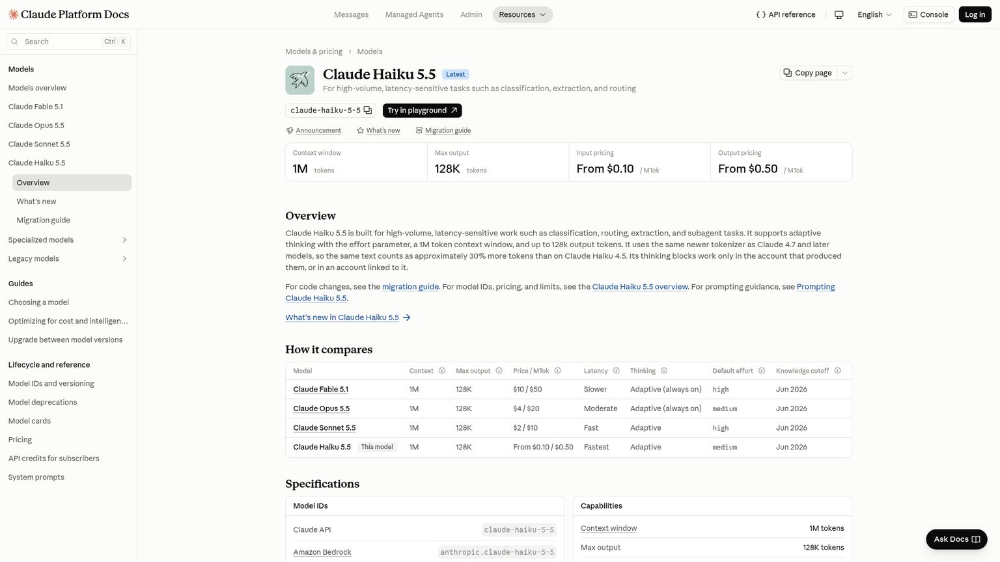
Task: Open the Console button
Action: (x=928, y=14)
